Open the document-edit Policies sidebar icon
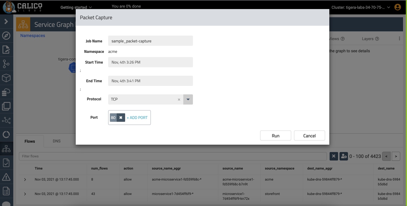The width and height of the screenshot is (407, 206). coord(6,49)
